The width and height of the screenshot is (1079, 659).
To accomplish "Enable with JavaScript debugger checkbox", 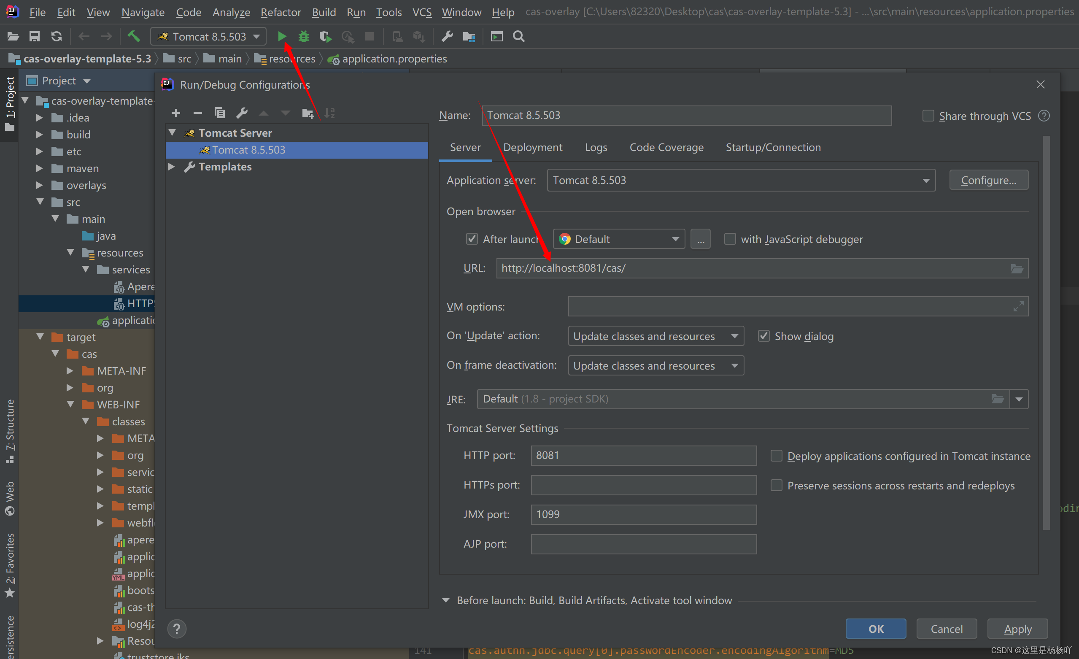I will click(x=730, y=239).
